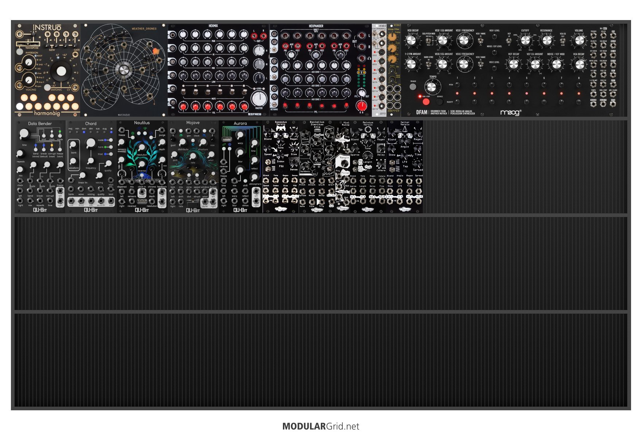Viewport: 642px width, 434px height.
Task: Click the Master knob on Hexmix
Action: [x=259, y=98]
